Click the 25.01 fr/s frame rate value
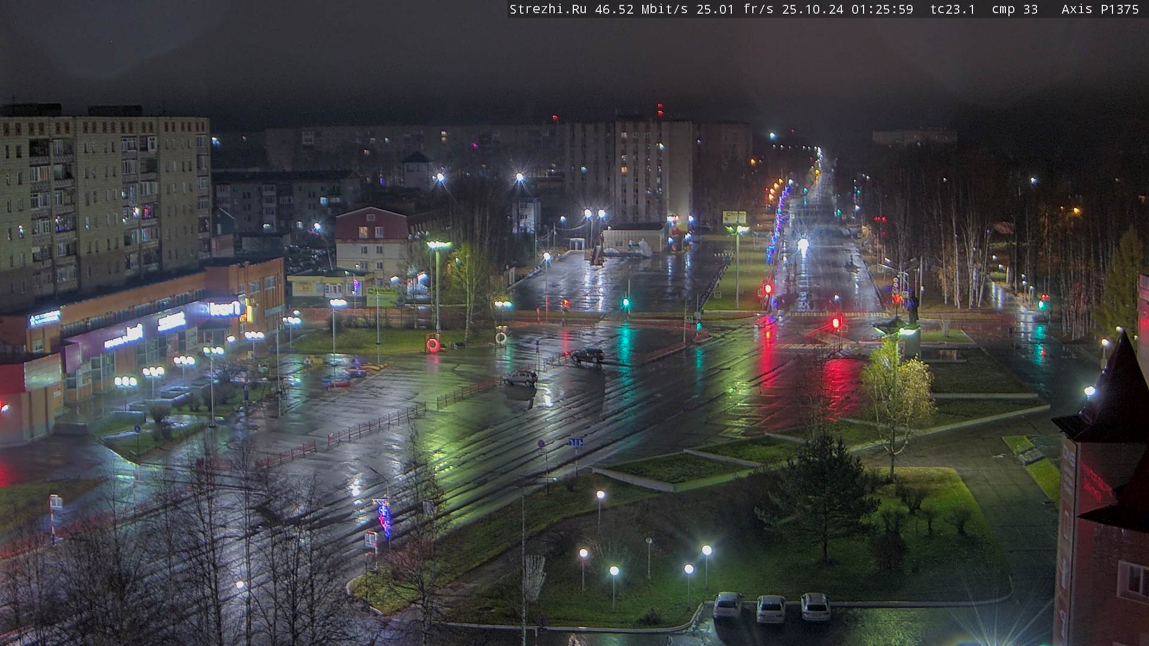The height and width of the screenshot is (646, 1149). pos(735,9)
